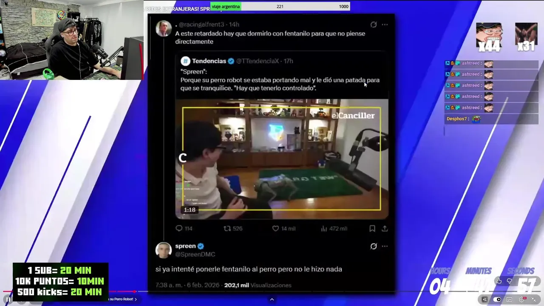Click the elCanciller watermark label
The image size is (544, 306).
(353, 116)
